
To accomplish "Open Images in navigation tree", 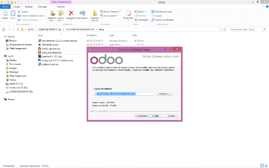I will pos(13,68).
